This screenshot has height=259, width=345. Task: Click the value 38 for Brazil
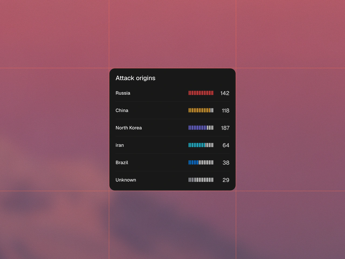pyautogui.click(x=226, y=162)
